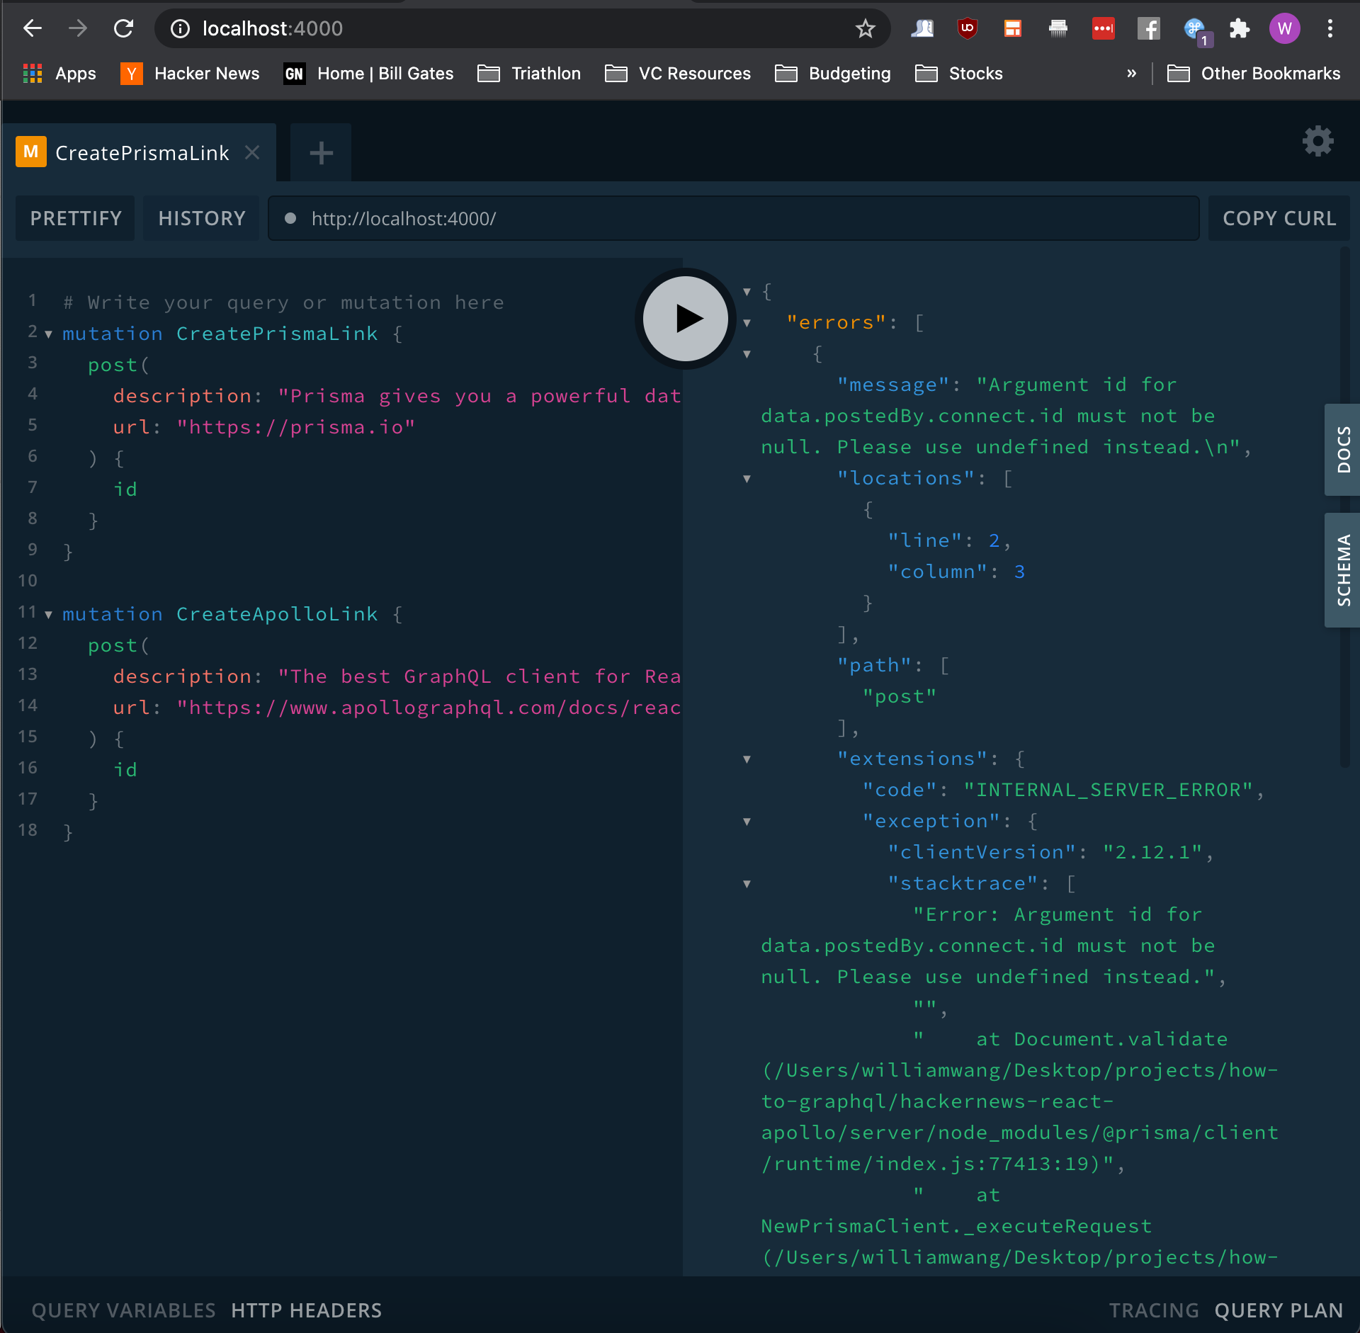Open the DOCS side panel

pyautogui.click(x=1342, y=450)
